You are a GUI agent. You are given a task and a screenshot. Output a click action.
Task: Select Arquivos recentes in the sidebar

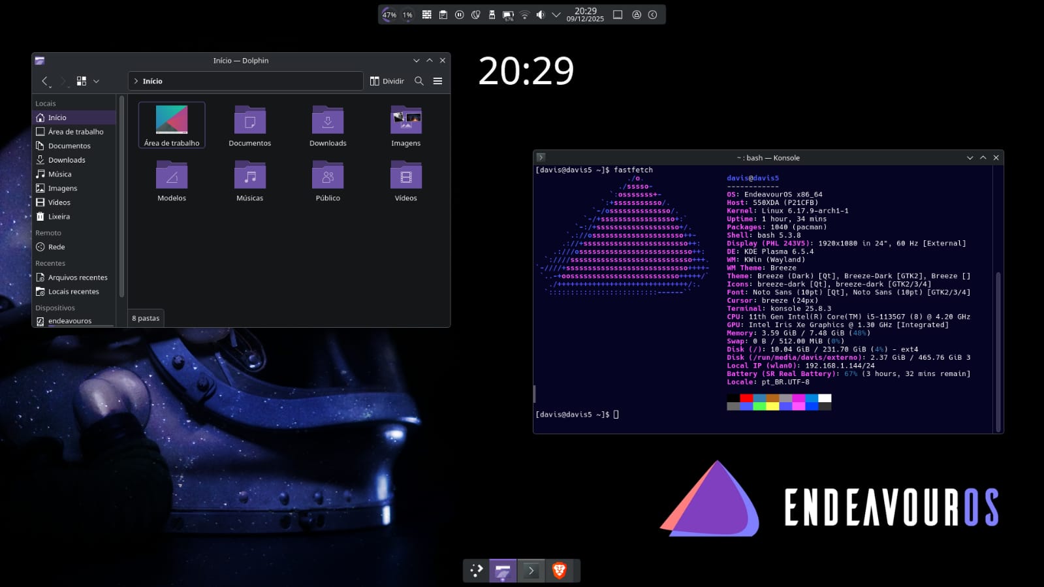tap(77, 278)
